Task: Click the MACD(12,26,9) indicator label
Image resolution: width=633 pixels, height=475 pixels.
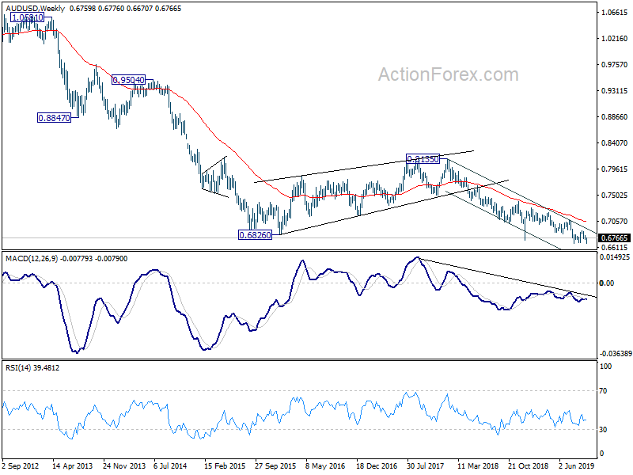Action: pos(32,259)
